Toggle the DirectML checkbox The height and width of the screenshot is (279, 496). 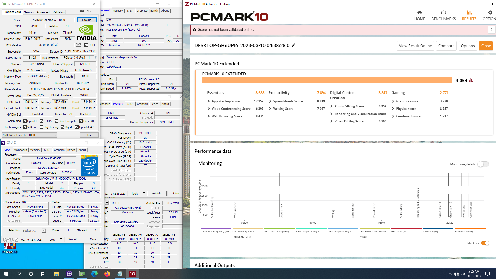(81, 121)
